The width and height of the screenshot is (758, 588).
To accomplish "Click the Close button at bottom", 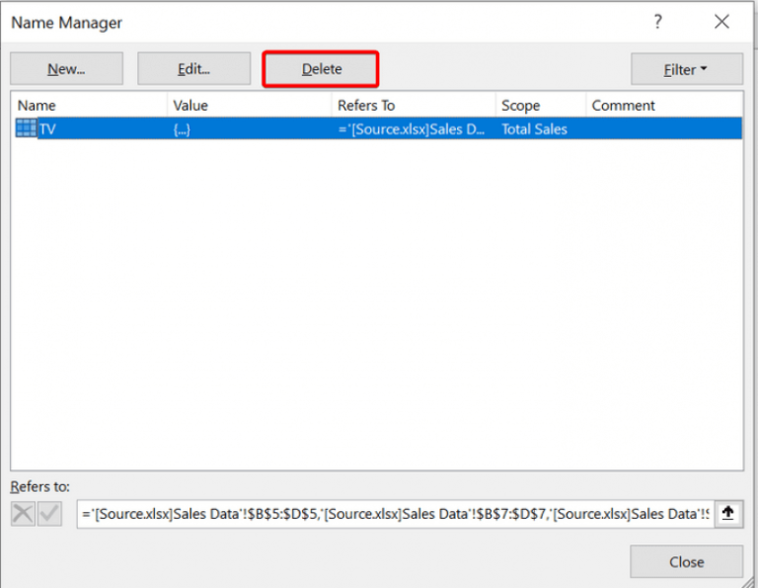I will coord(686,561).
